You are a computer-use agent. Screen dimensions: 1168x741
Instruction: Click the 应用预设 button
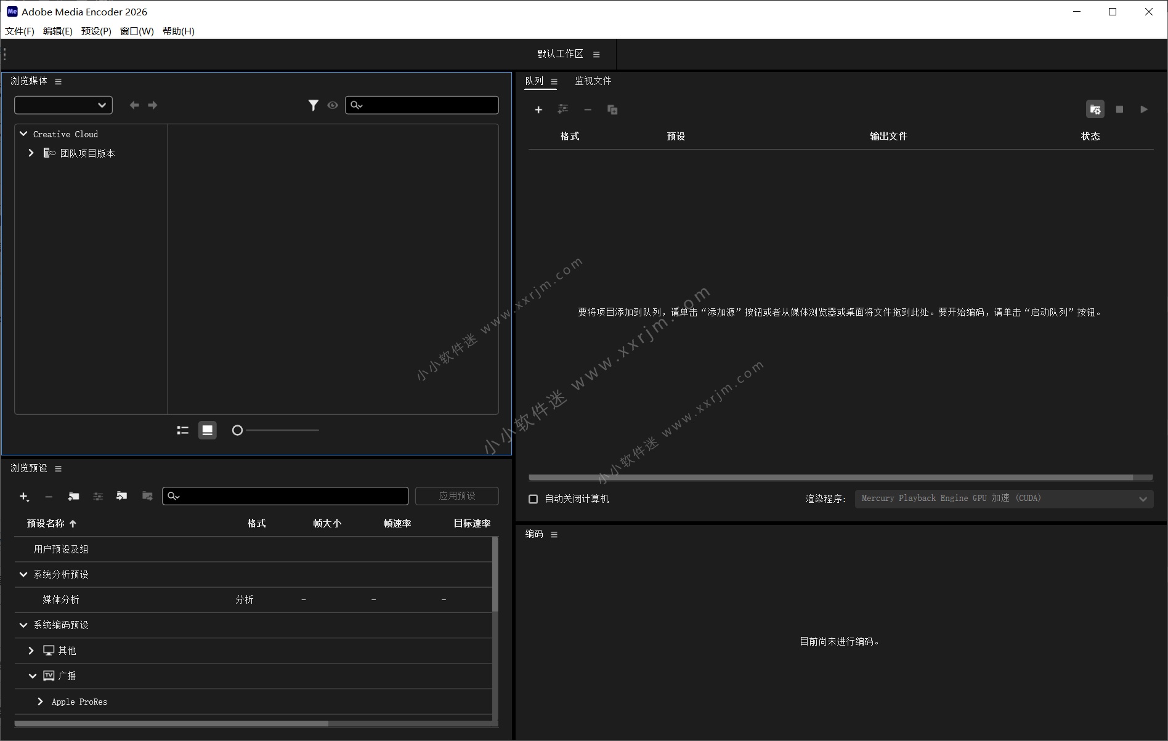[x=456, y=495]
